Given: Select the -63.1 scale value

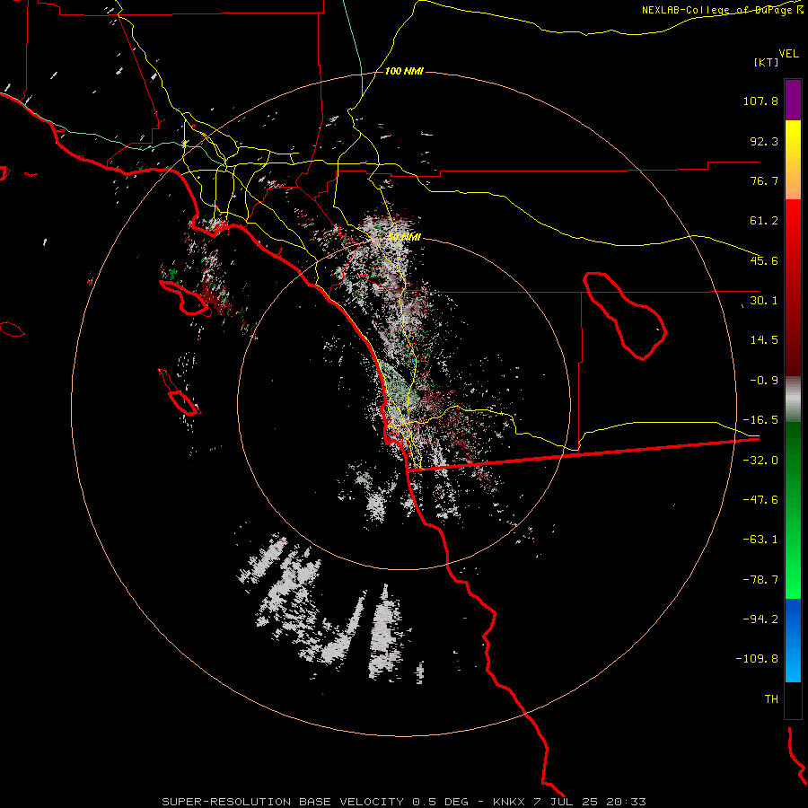Looking at the screenshot, I should click(x=760, y=540).
